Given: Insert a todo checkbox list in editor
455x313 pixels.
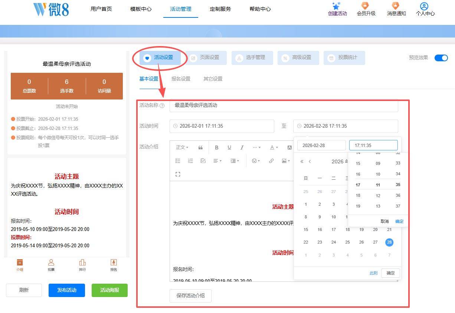Looking at the screenshot, I should coord(203,161).
